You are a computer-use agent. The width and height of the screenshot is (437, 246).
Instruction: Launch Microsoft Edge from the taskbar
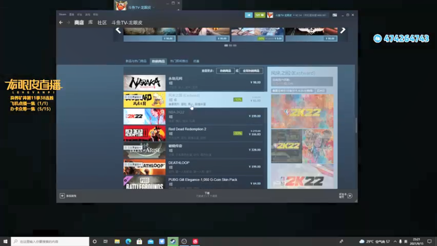tap(128, 241)
